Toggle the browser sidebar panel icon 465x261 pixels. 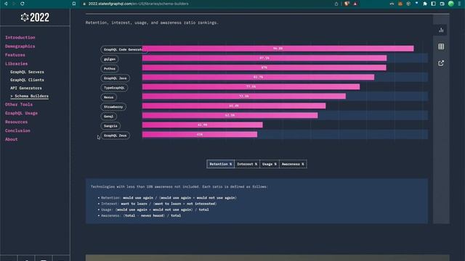pos(433,4)
